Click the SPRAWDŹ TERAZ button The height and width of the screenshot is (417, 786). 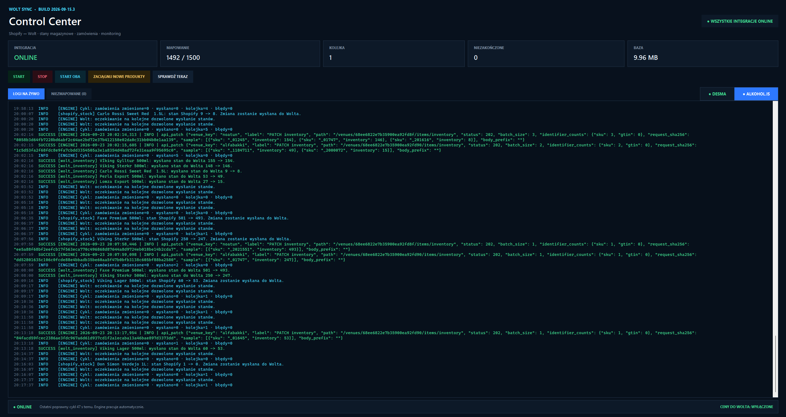tap(173, 77)
